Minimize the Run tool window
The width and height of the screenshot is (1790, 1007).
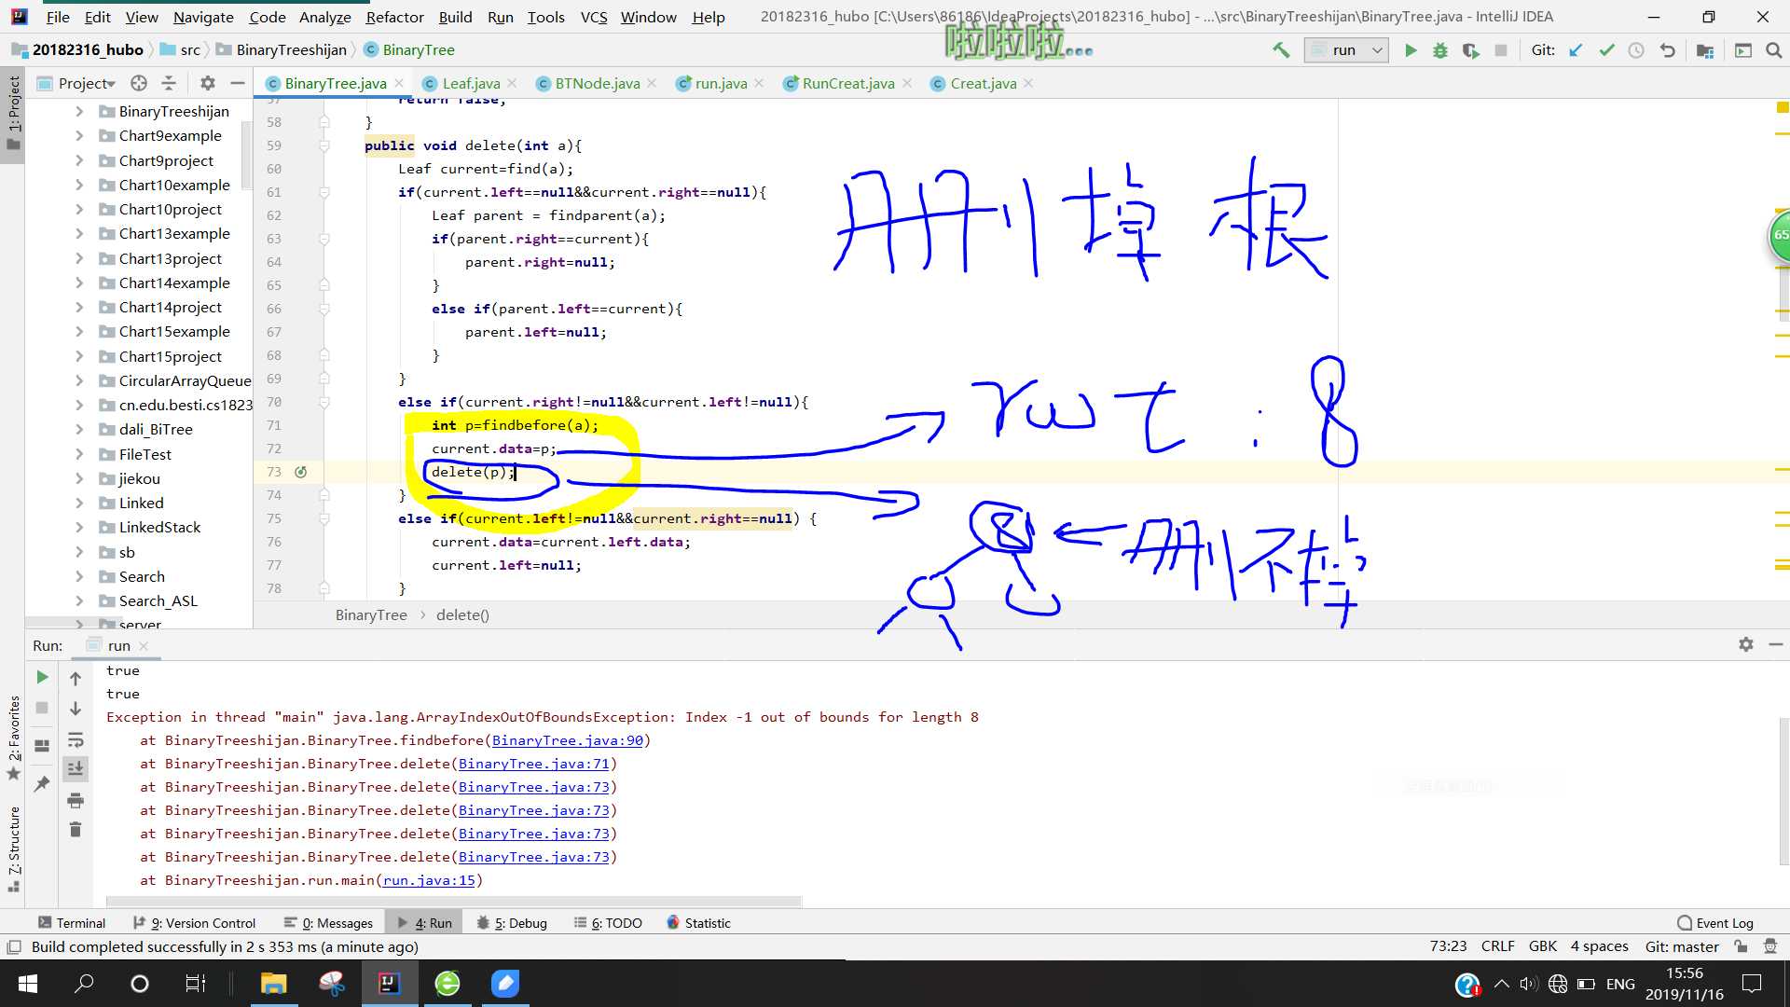point(1776,644)
